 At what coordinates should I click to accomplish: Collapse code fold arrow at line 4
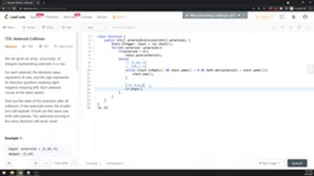pyautogui.click(x=92, y=48)
